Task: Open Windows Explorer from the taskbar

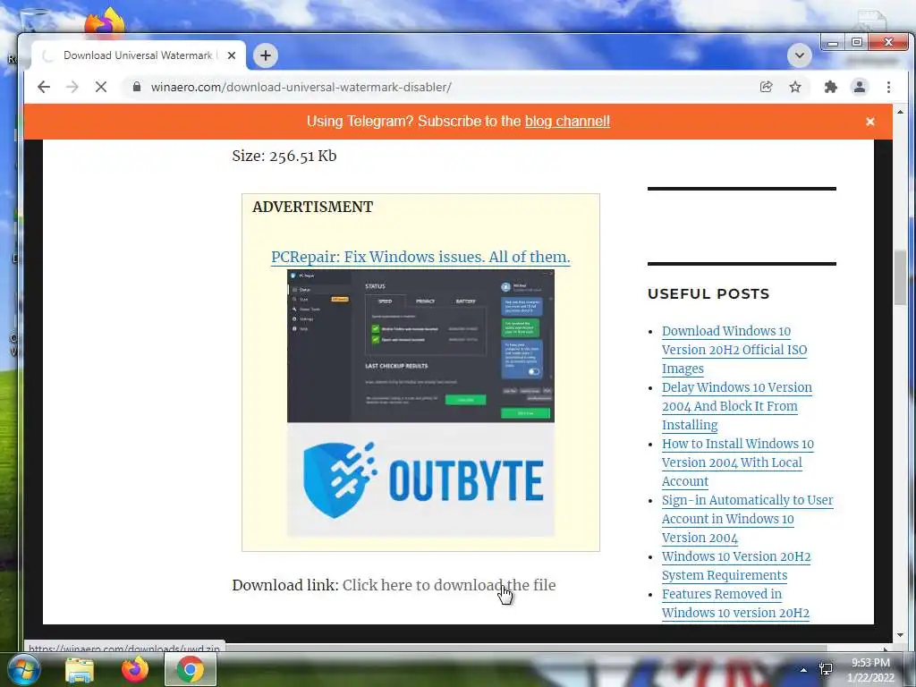Action: point(80,670)
